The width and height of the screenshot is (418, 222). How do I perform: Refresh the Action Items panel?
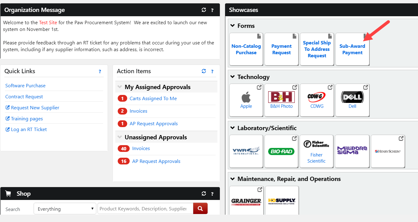204,71
